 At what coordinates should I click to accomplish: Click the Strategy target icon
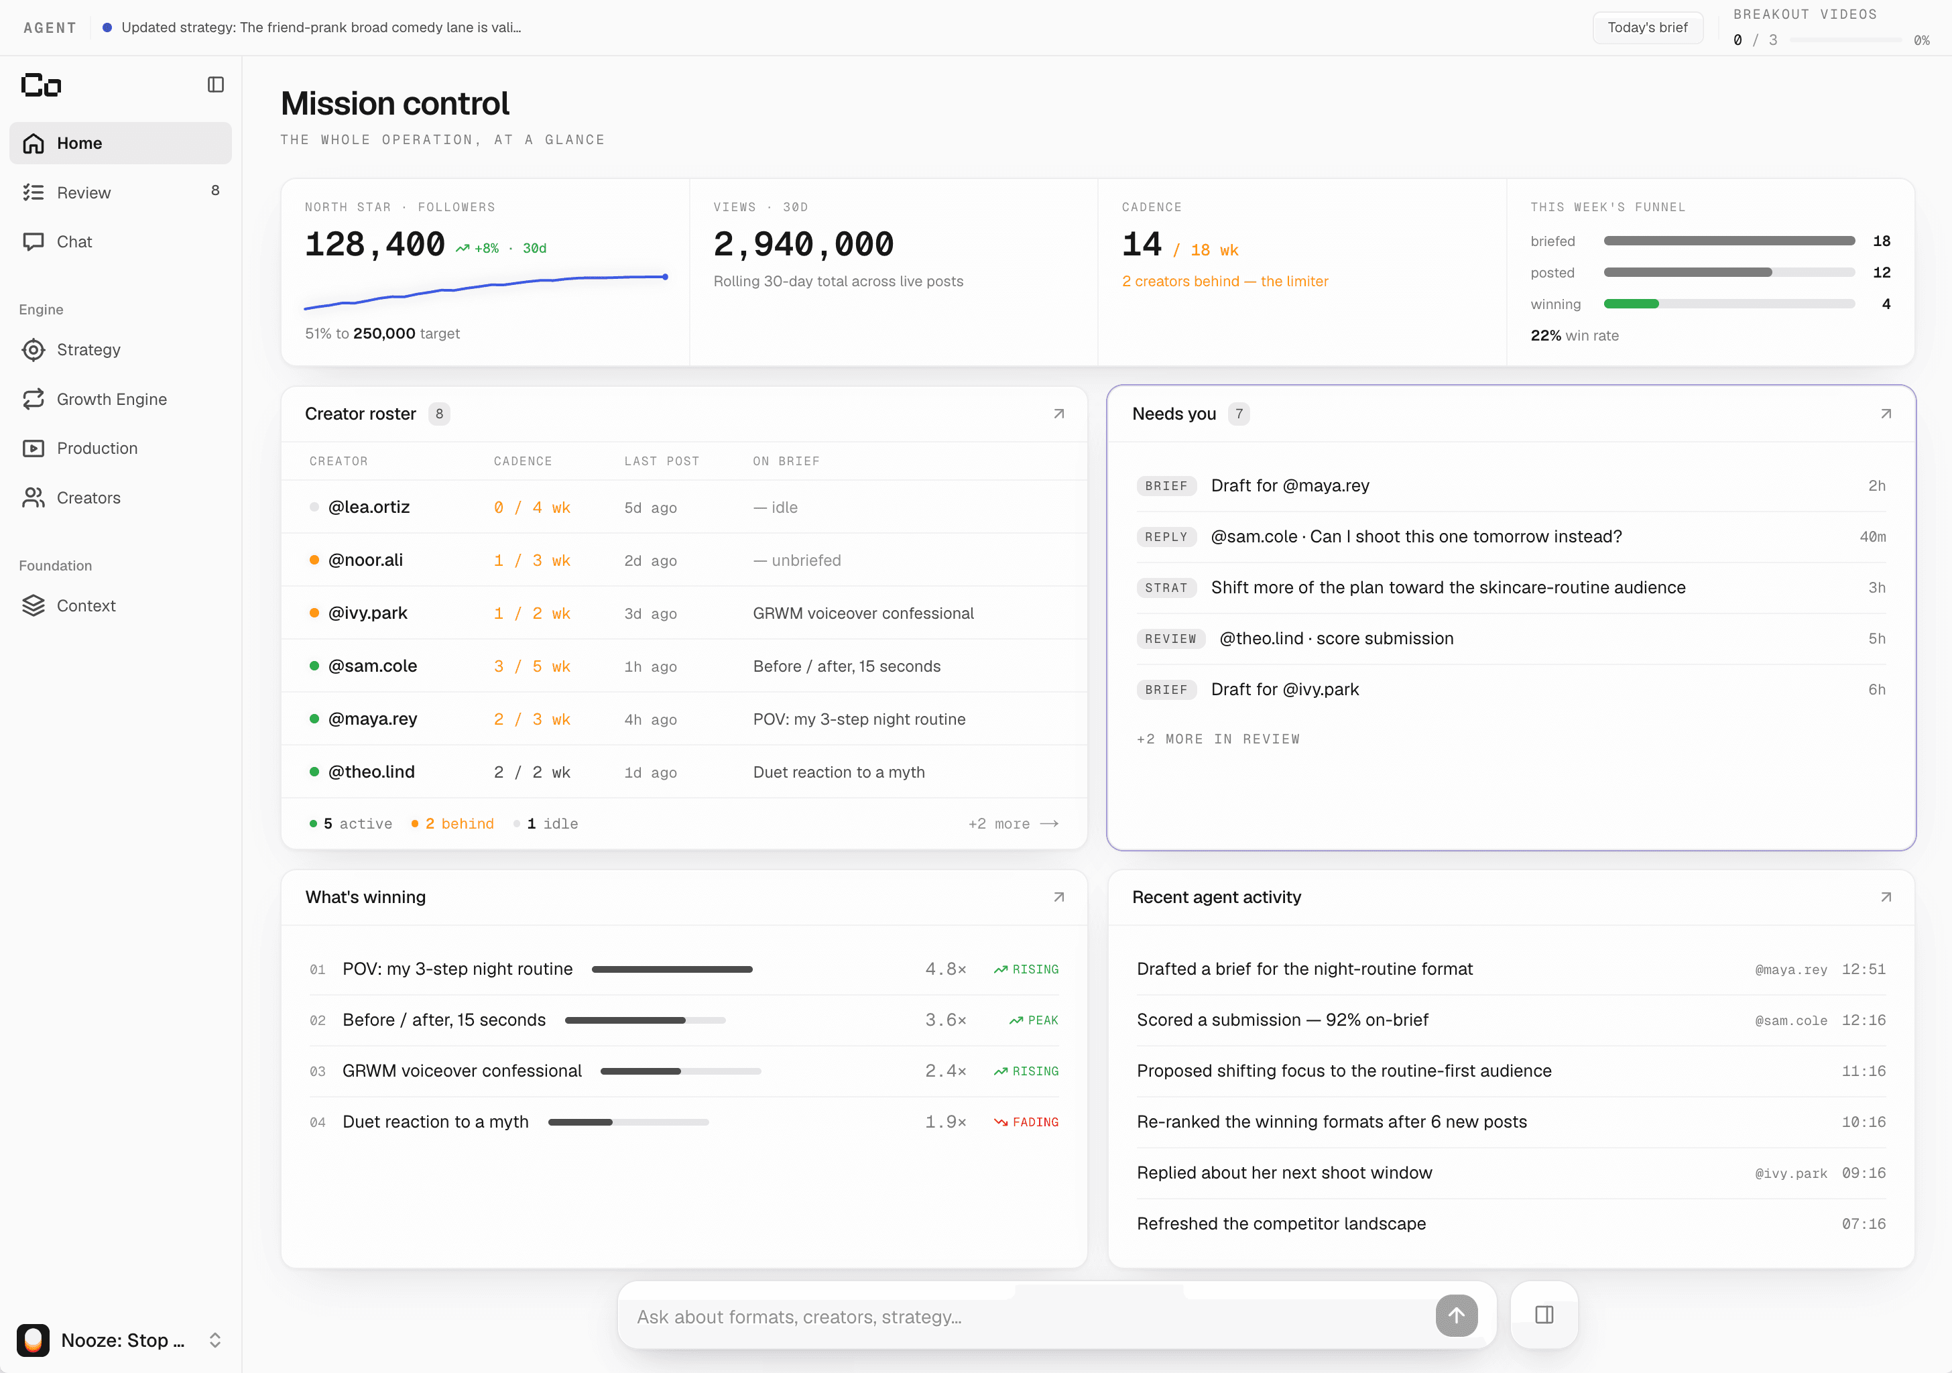pos(33,349)
